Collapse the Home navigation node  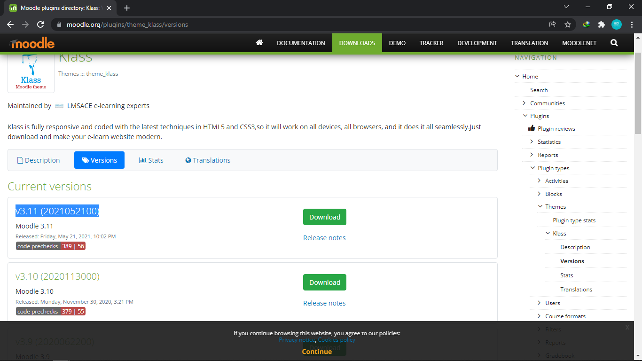click(517, 76)
